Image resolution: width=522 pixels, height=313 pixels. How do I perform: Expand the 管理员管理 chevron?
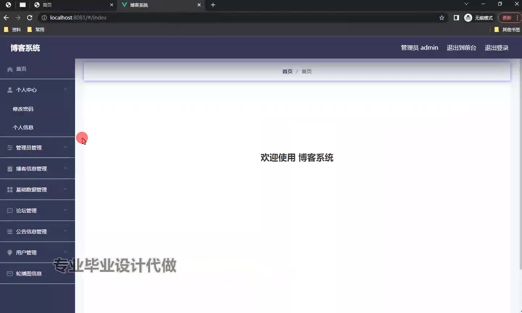[66, 147]
